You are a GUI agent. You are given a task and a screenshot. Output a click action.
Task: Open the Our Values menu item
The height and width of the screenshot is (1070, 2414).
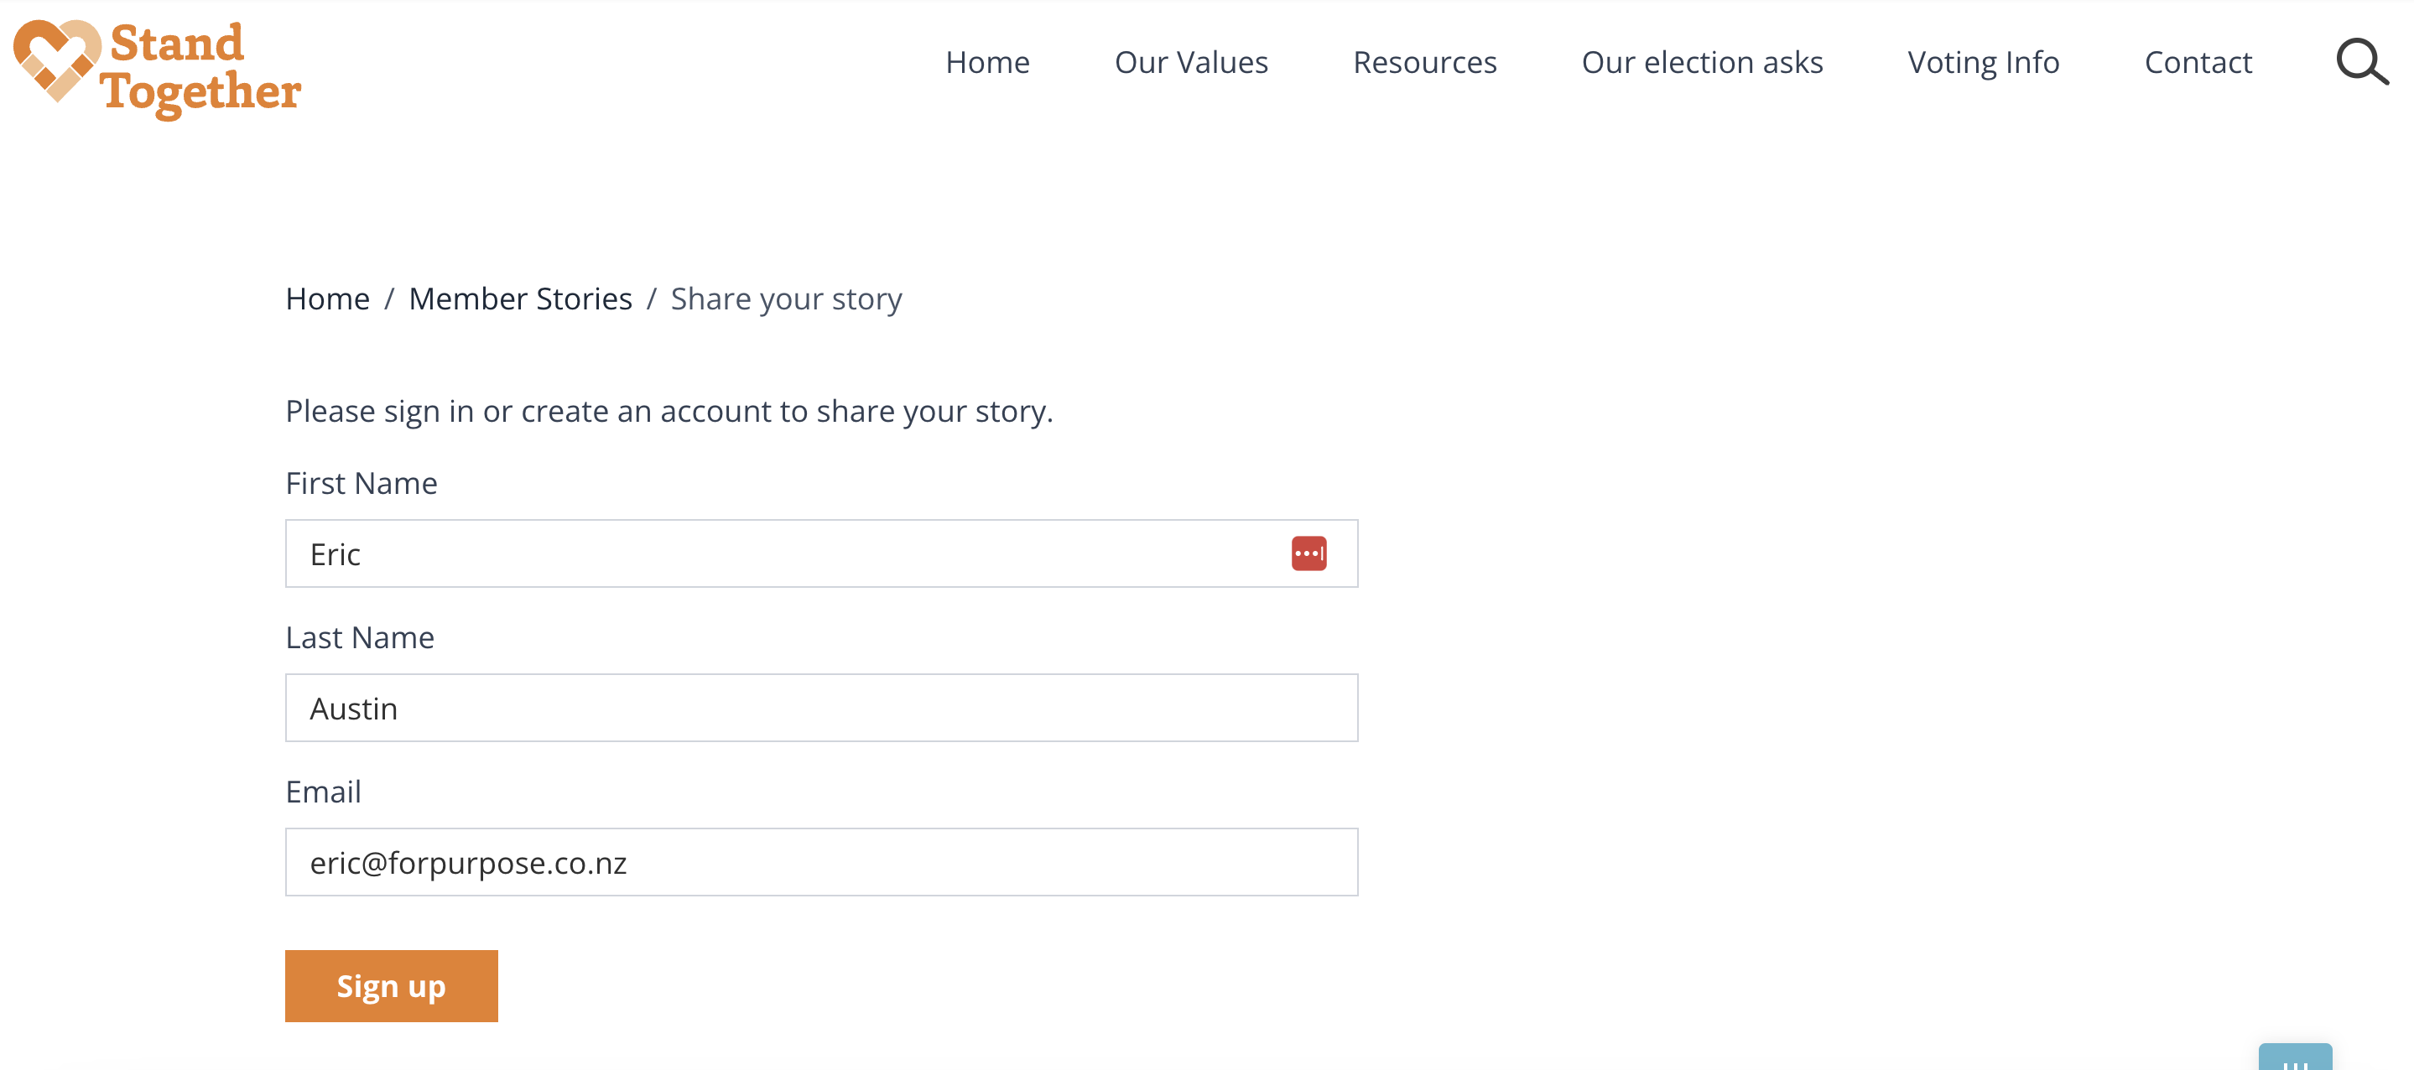[x=1190, y=62]
